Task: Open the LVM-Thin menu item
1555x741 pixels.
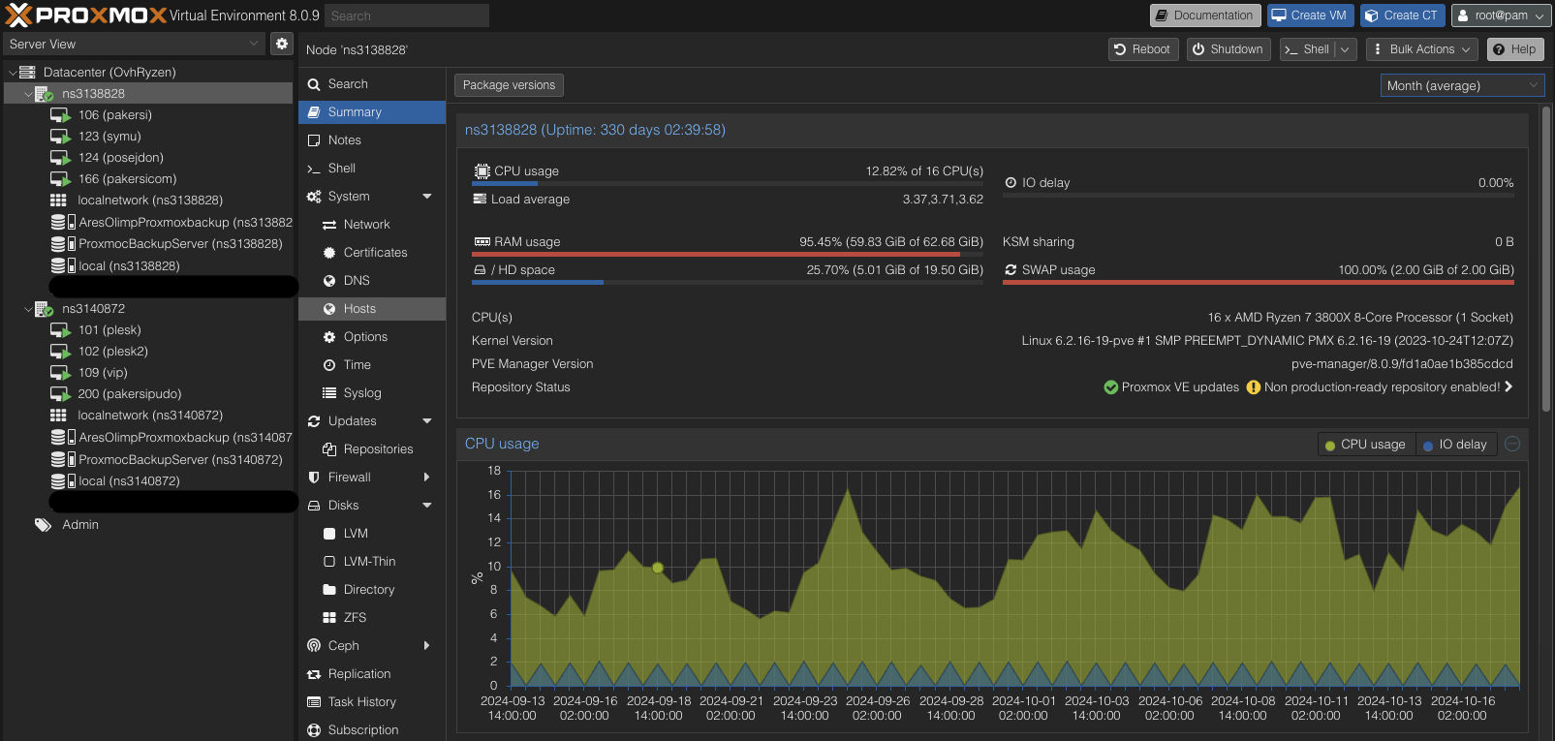Action: click(x=372, y=562)
